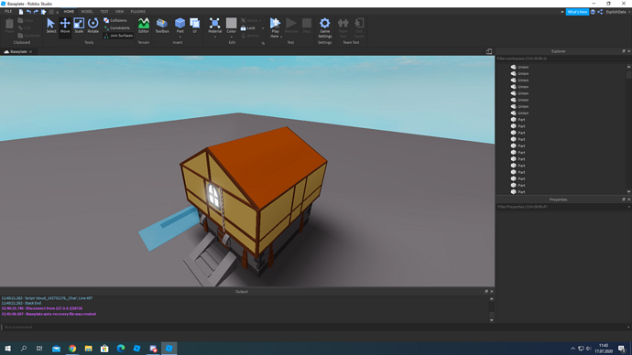Open Microsoft Edge from the taskbar
The width and height of the screenshot is (632, 355).
click(121, 349)
